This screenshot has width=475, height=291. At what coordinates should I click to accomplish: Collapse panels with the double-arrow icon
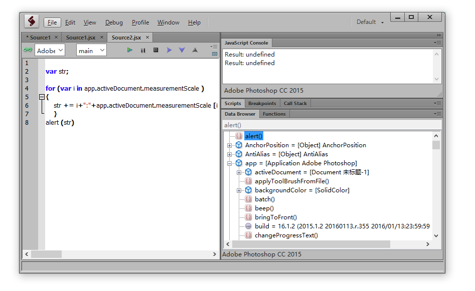click(439, 36)
